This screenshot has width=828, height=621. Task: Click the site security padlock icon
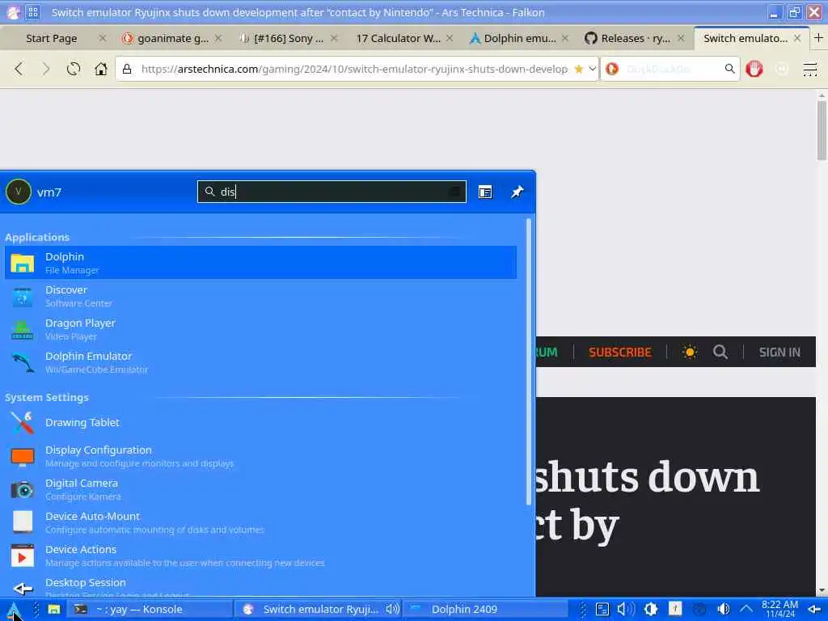[127, 69]
